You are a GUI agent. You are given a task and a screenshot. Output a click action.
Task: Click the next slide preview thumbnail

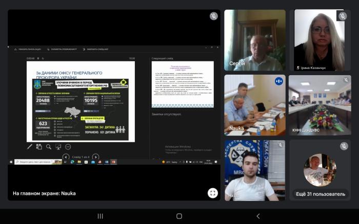point(182,84)
